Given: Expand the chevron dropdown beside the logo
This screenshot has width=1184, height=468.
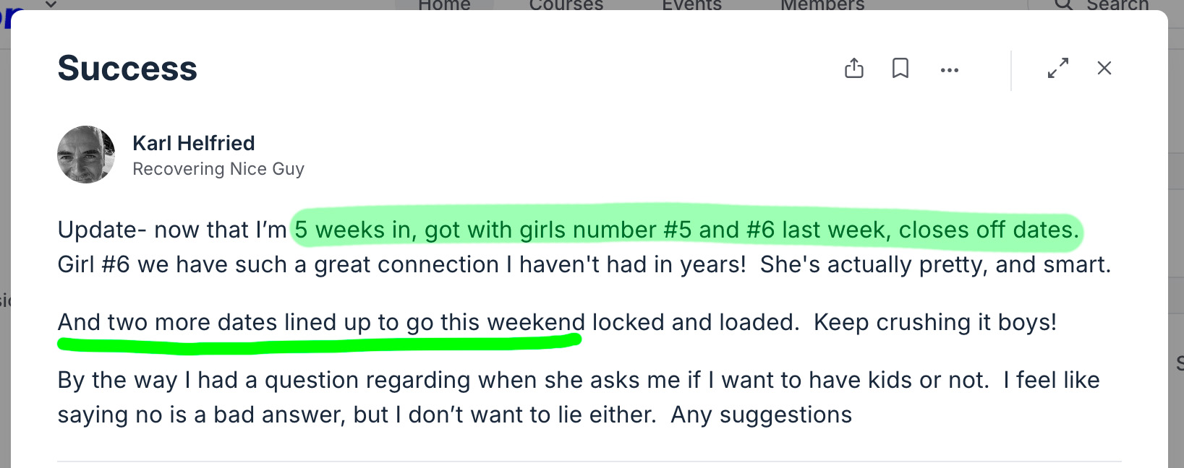Looking at the screenshot, I should pyautogui.click(x=51, y=4).
